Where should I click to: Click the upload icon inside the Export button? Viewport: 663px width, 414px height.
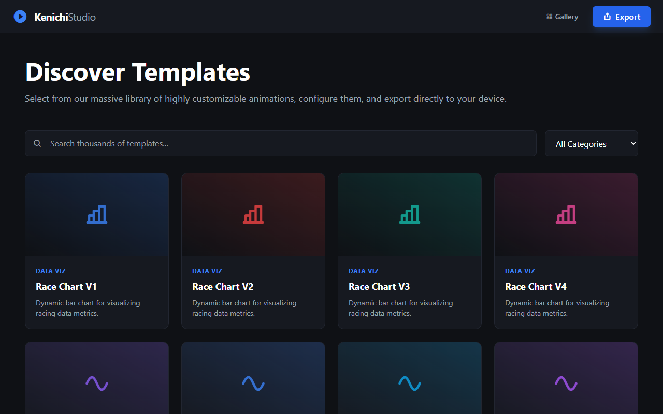[x=608, y=16]
